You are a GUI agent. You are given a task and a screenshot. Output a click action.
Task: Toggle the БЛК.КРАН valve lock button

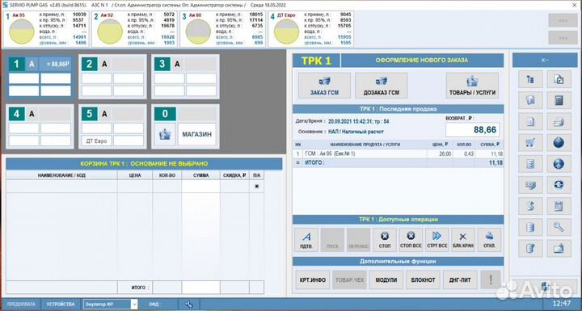463,240
